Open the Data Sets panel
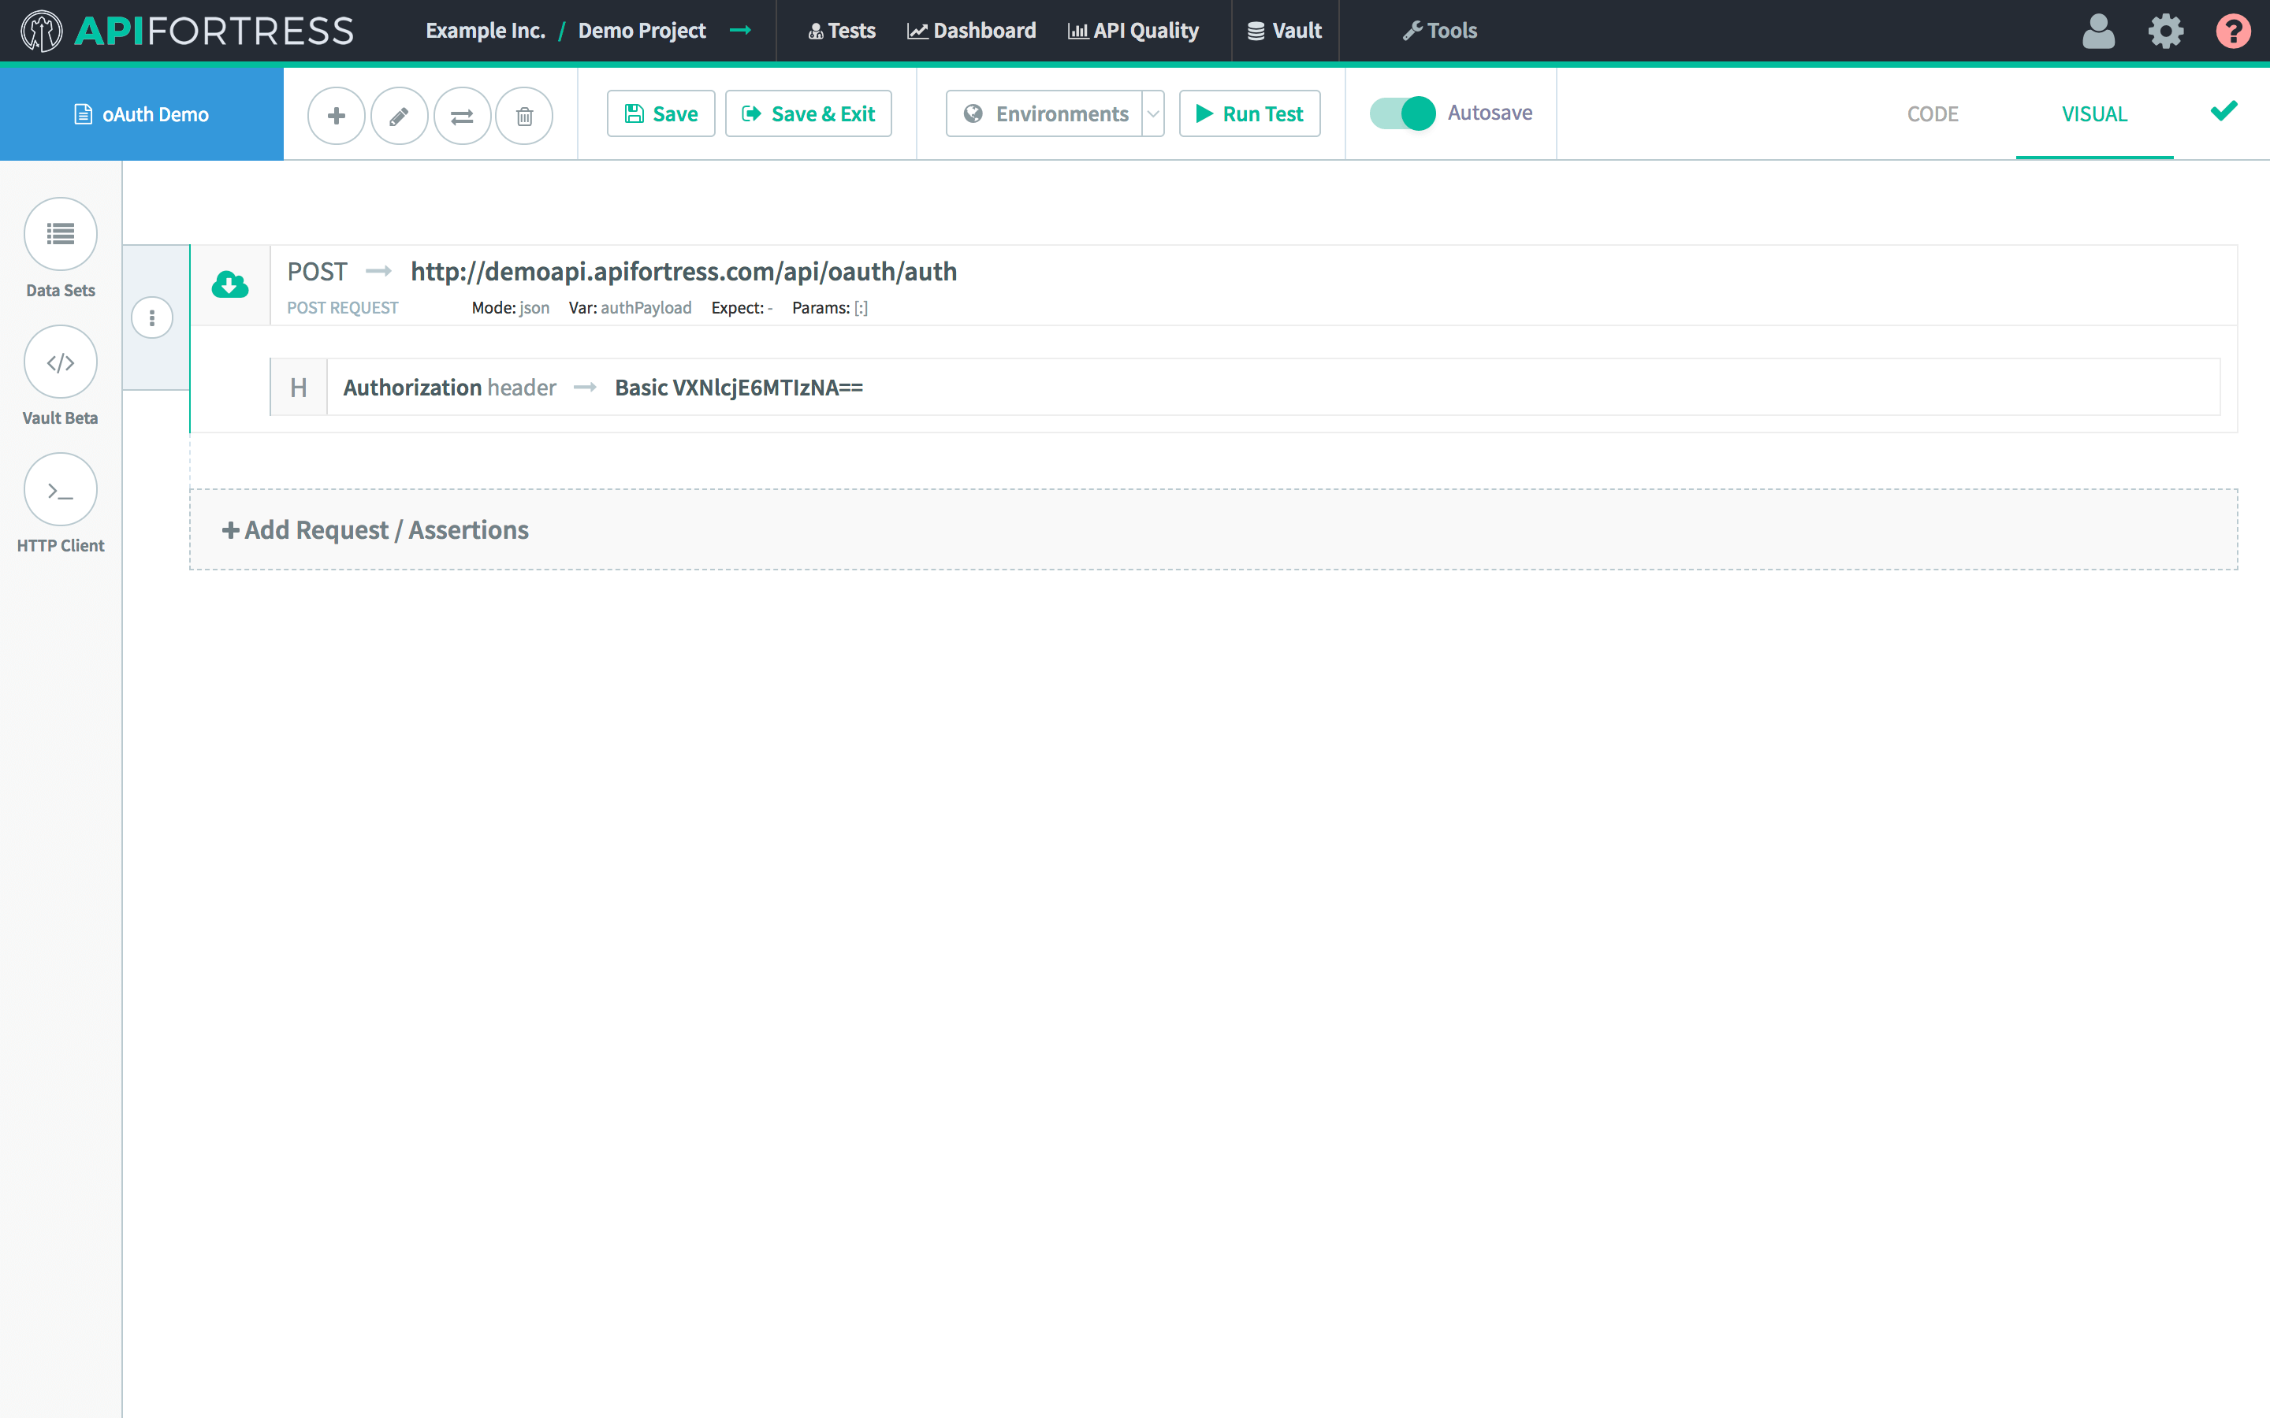The image size is (2270, 1418). coord(60,235)
